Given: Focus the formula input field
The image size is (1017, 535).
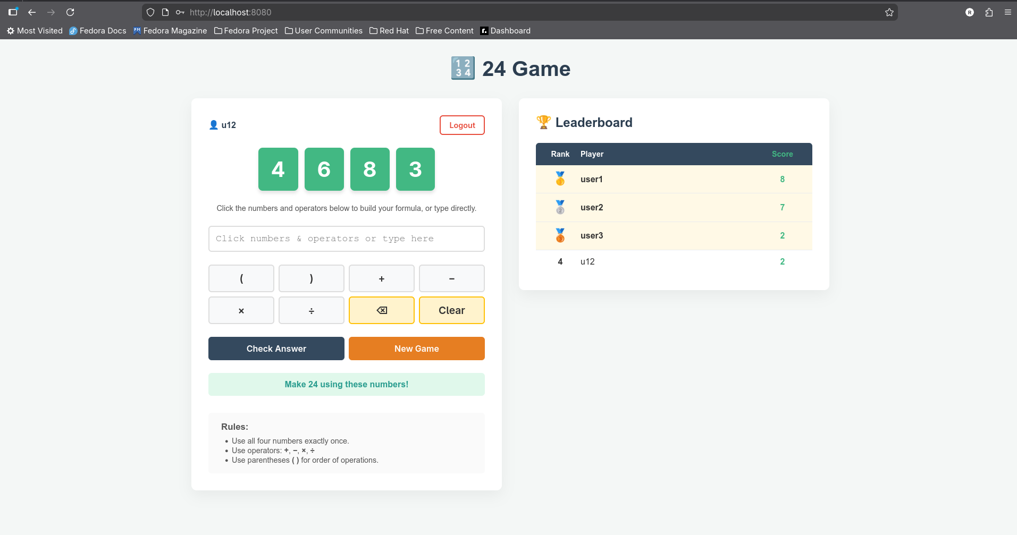Looking at the screenshot, I should coord(346,239).
